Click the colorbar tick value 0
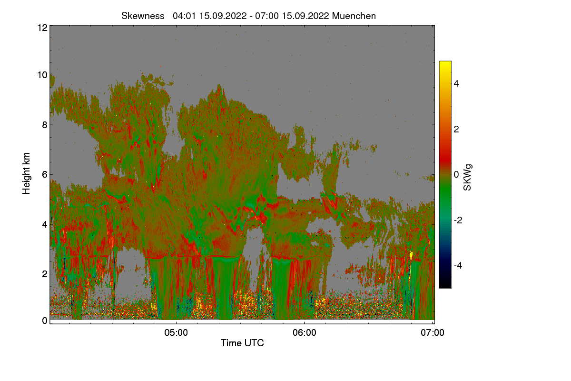Screen dimensions: 571x381 [x=456, y=175]
